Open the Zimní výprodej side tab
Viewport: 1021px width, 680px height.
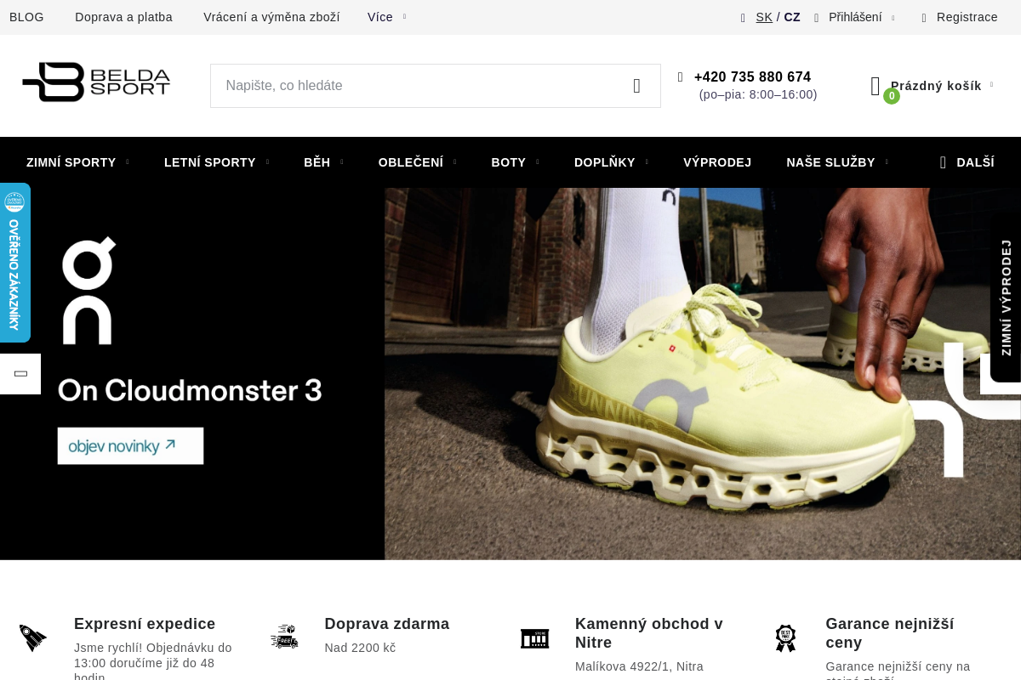tap(1006, 297)
